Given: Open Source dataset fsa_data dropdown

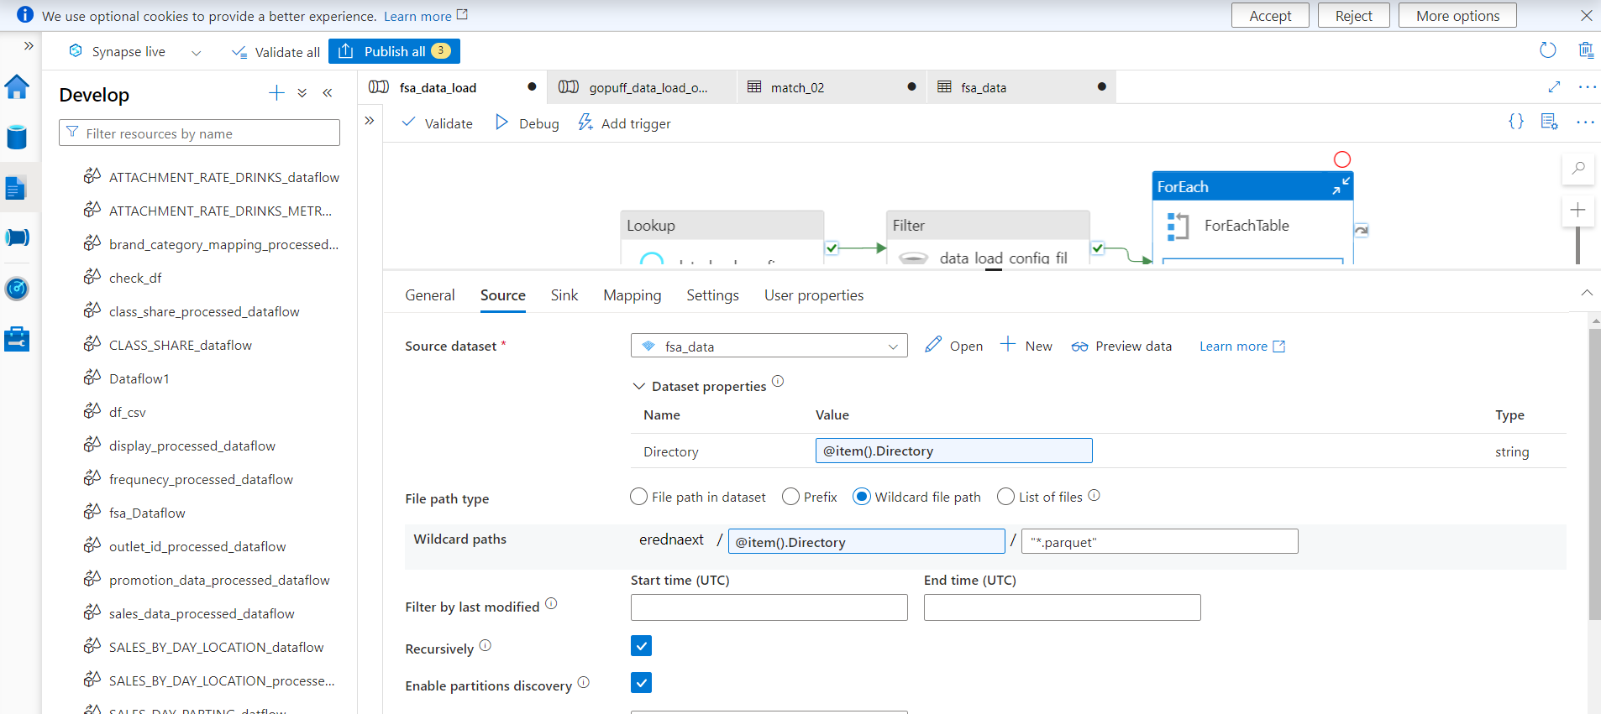Looking at the screenshot, I should point(769,346).
